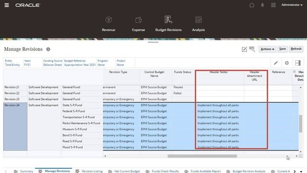Viewport: 307px width, 173px height.
Task: Open the Actions dropdown menu
Action: pos(267,49)
